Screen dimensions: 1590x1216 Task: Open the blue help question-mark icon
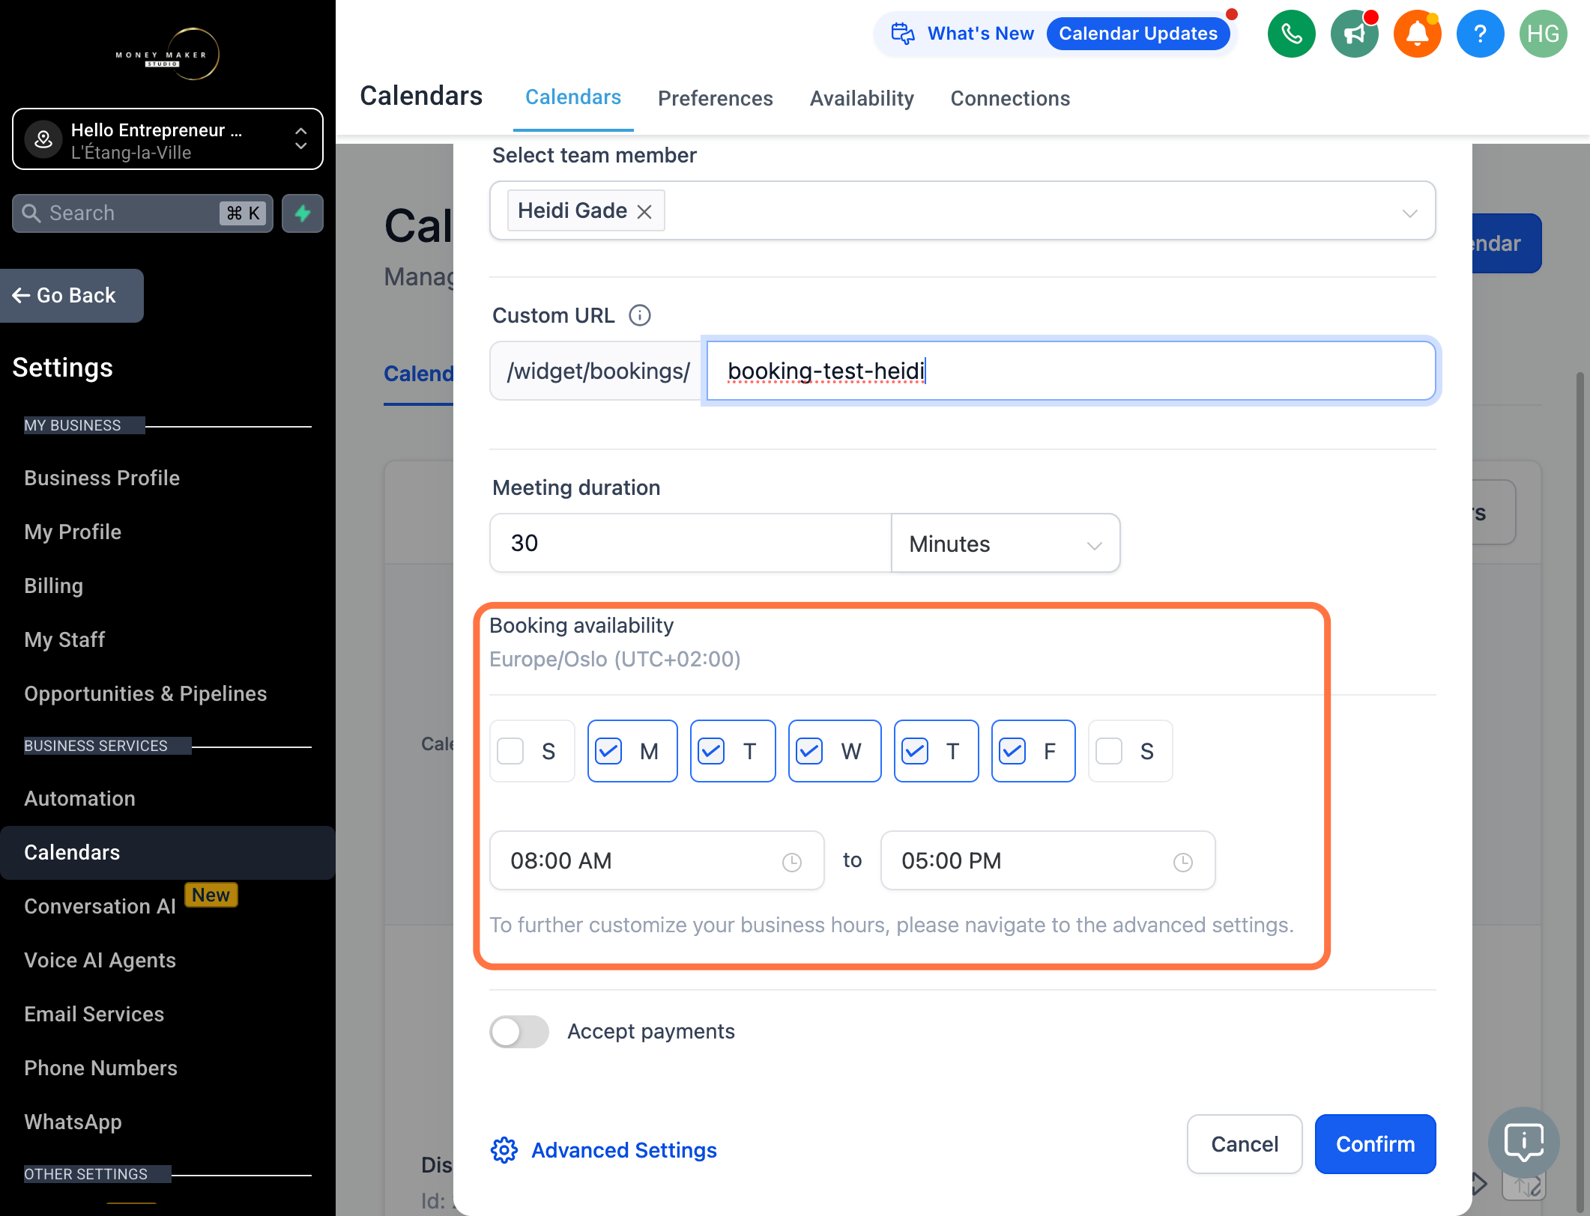[x=1480, y=34]
